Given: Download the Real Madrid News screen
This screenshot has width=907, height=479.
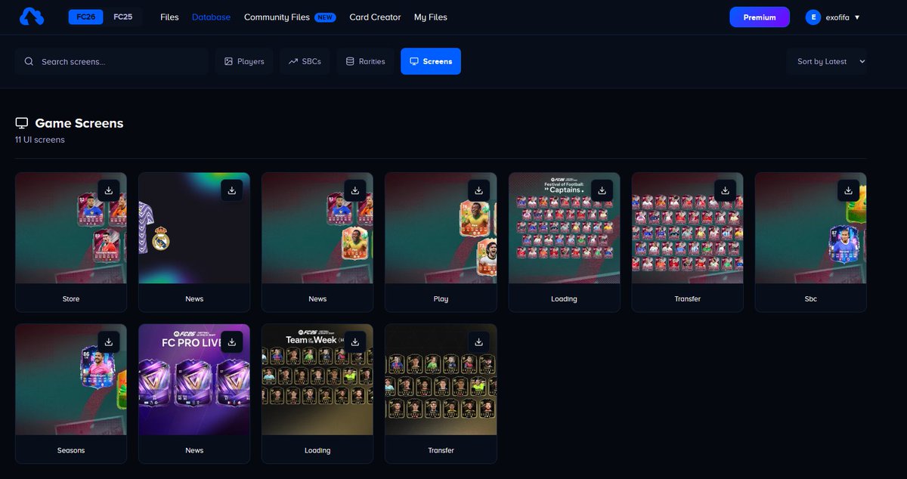Looking at the screenshot, I should point(232,191).
